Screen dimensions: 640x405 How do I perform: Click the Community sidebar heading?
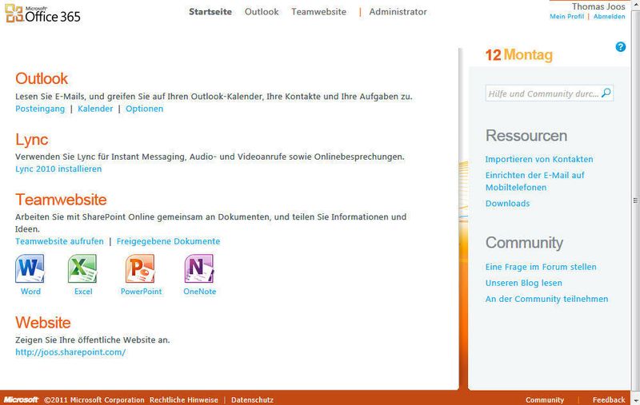pos(524,242)
